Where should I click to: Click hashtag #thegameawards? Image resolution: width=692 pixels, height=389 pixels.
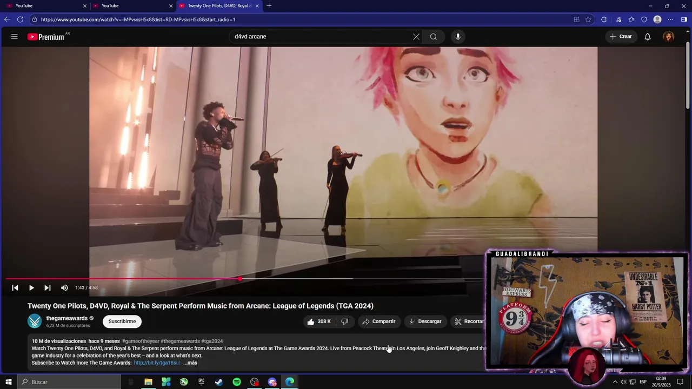(180, 341)
